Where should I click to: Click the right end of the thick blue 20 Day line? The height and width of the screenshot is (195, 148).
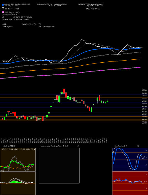tap(140, 48)
